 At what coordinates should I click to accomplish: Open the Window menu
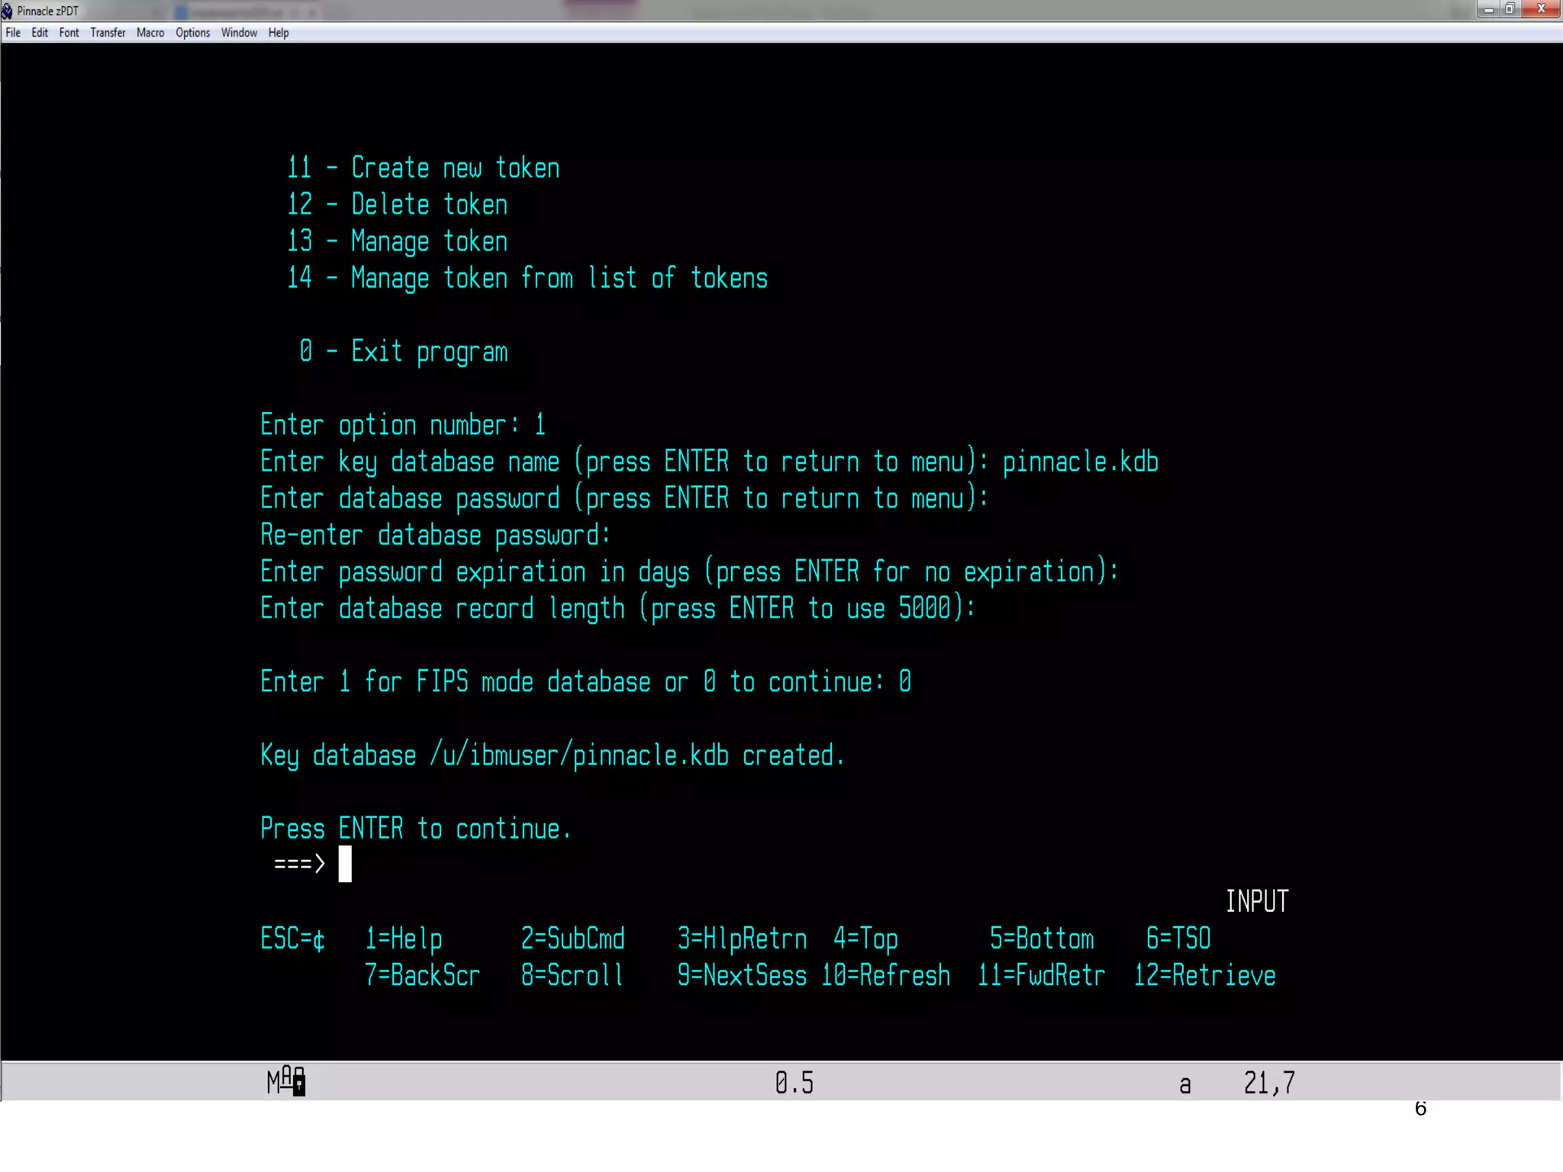click(239, 33)
